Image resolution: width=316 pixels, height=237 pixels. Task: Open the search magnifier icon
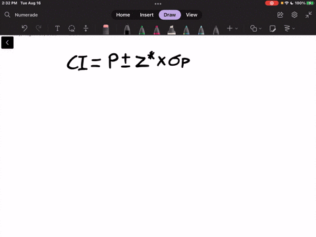click(x=7, y=14)
